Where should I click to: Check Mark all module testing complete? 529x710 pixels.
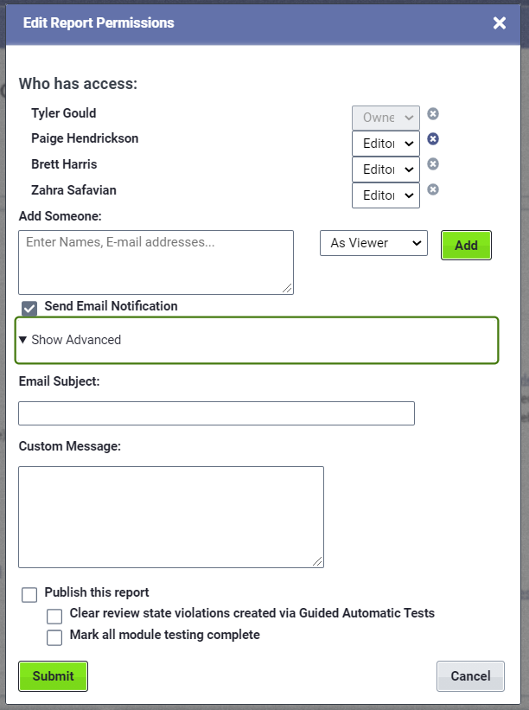54,637
